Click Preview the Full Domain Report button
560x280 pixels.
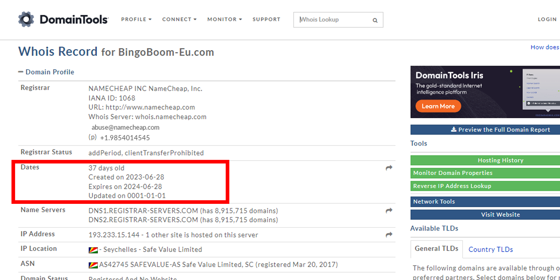485,130
